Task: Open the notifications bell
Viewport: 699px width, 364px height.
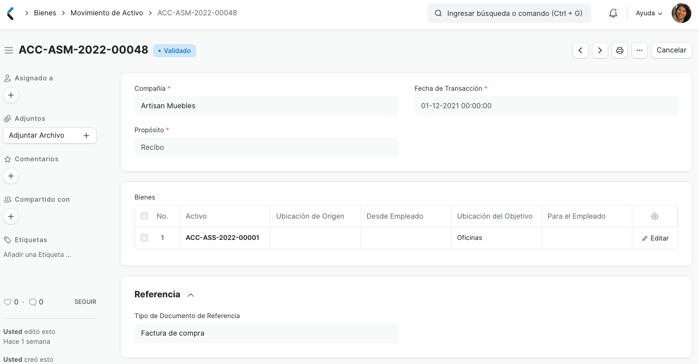Action: pos(613,13)
